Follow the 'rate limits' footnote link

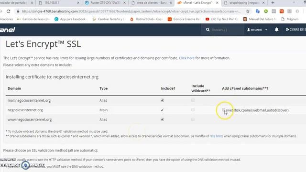tap(216, 136)
